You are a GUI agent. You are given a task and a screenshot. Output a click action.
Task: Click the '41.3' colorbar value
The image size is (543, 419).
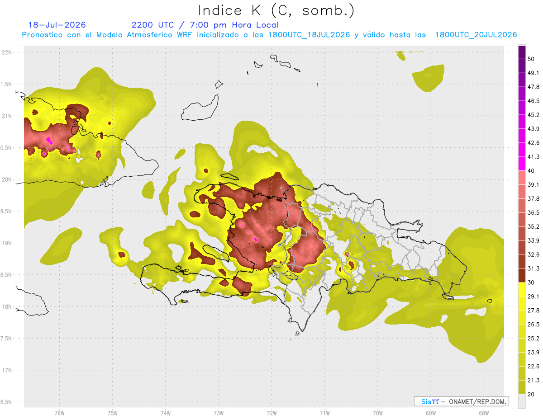pos(533,157)
